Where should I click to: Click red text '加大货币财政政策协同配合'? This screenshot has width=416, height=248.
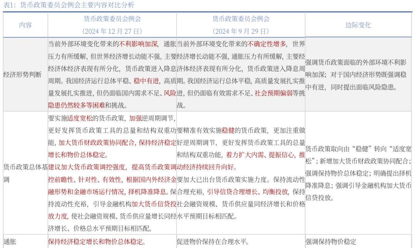click(97, 143)
